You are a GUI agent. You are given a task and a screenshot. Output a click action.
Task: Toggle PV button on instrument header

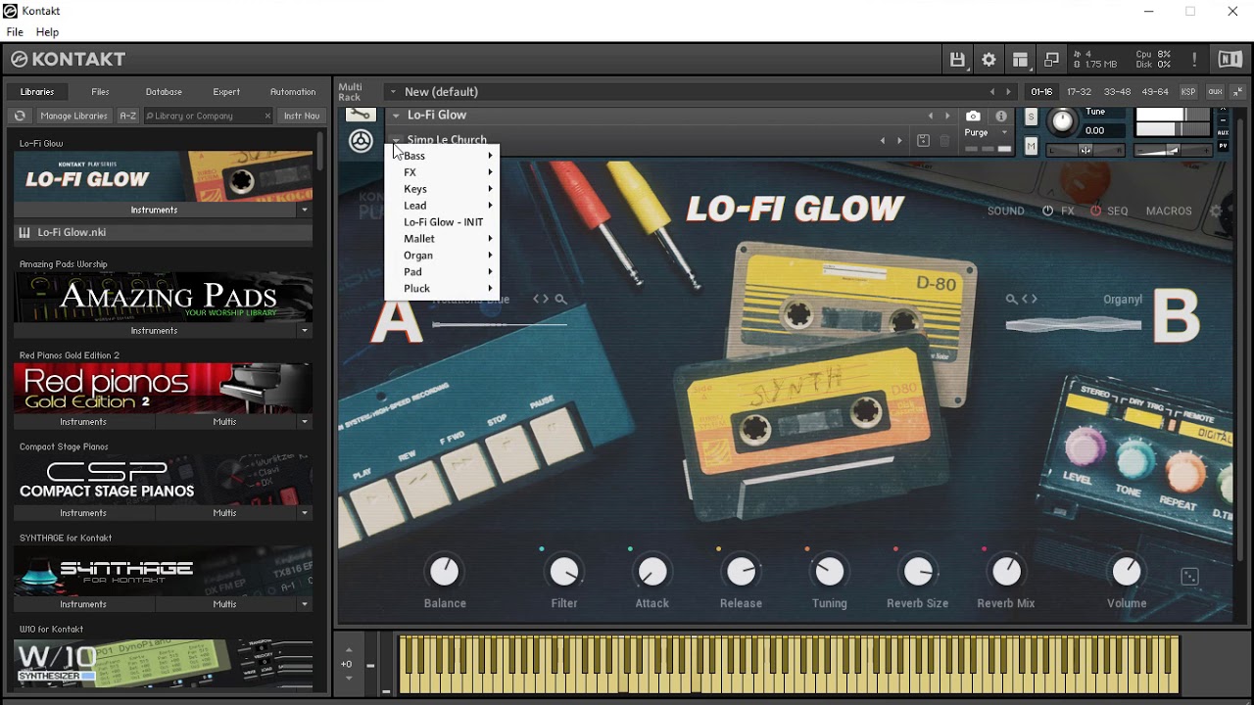[x=1223, y=146]
